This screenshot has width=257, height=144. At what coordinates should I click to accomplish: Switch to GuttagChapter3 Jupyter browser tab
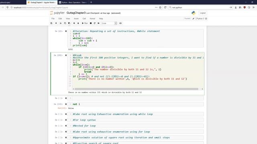pyautogui.click(x=42, y=2)
